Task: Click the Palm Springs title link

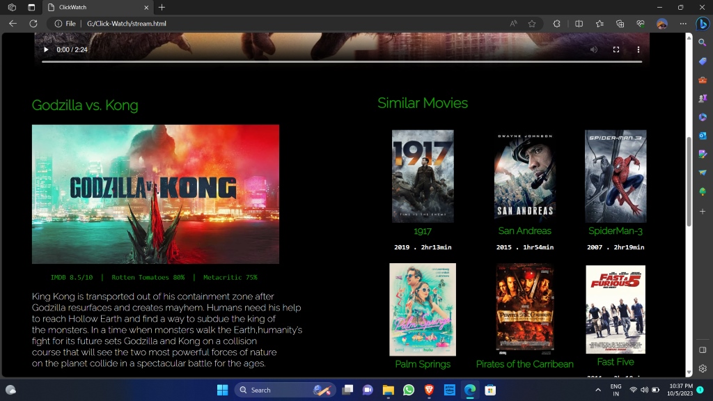Action: pyautogui.click(x=423, y=364)
